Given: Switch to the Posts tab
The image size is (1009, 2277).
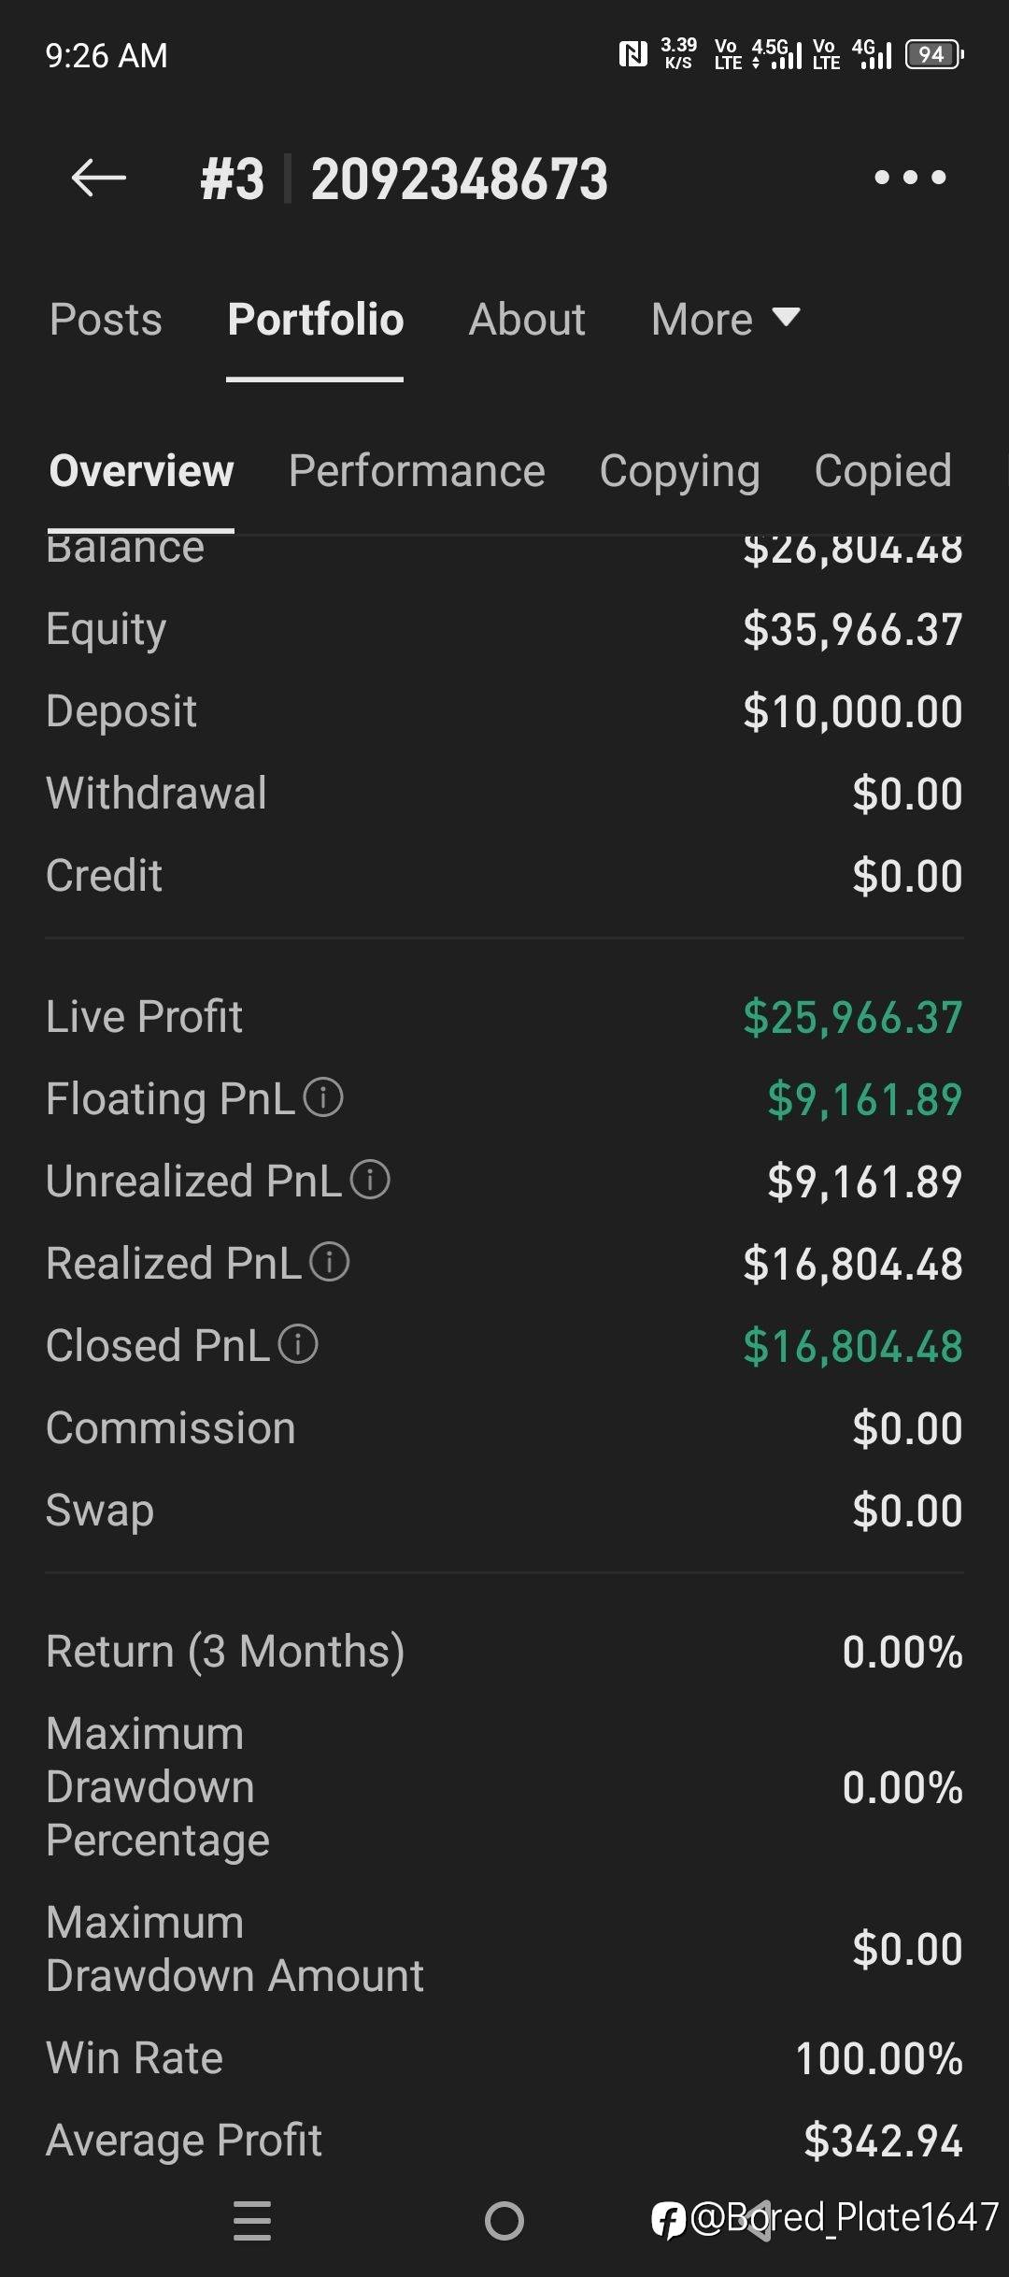Looking at the screenshot, I should 106,320.
